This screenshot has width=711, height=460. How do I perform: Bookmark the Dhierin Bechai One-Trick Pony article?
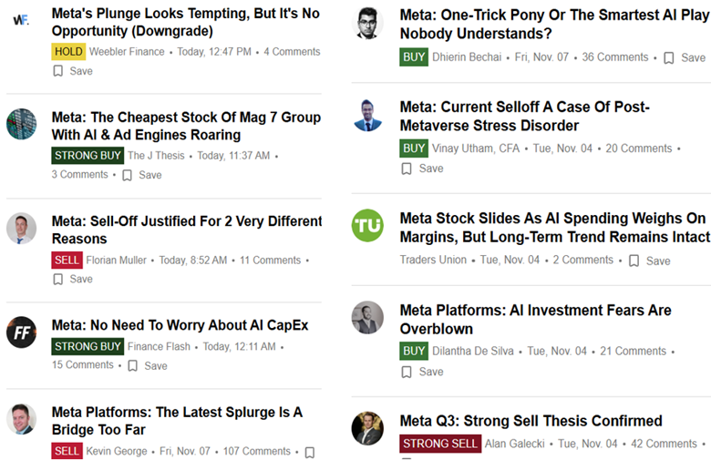(684, 57)
